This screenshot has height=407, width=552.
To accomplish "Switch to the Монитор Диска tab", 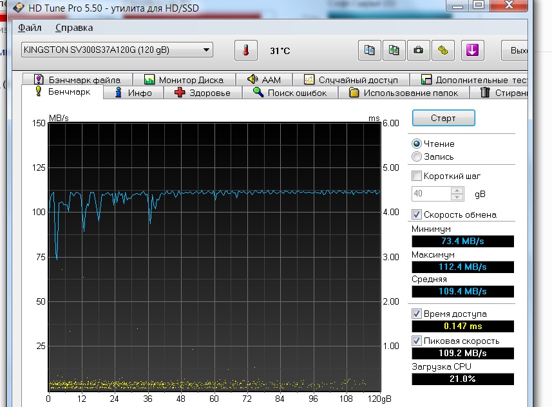I will tap(184, 80).
